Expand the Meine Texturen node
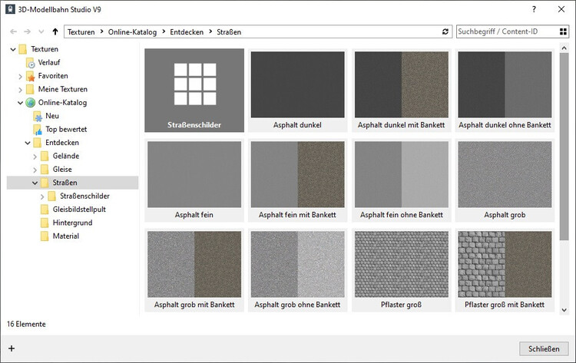The height and width of the screenshot is (363, 576). 21,90
